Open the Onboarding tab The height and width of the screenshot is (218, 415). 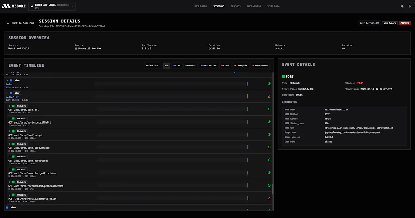click(x=254, y=6)
